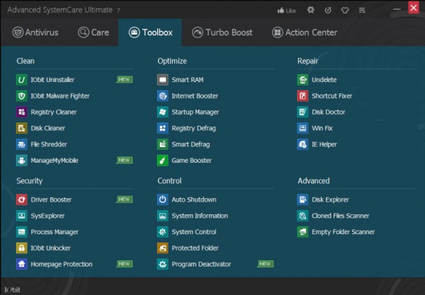This screenshot has width=425, height=295.
Task: Click the Internet Booster globe icon
Action: coord(163,96)
